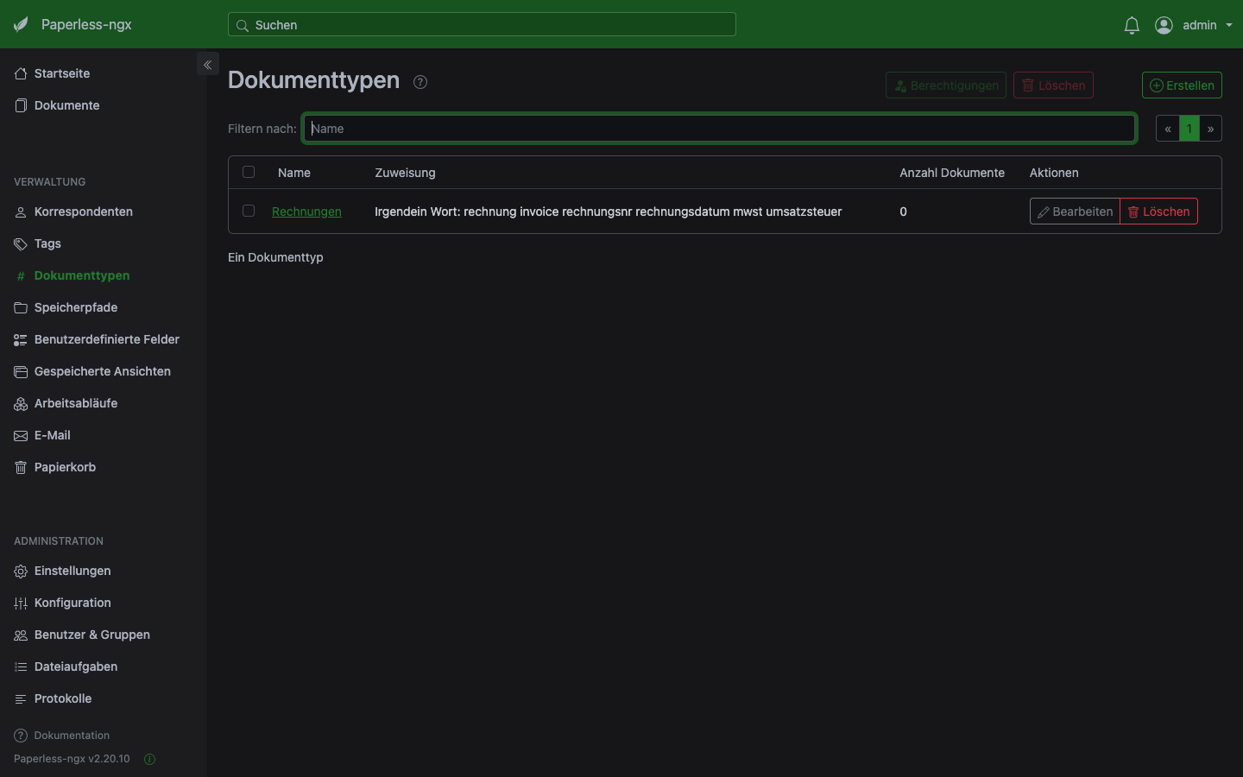Open help via the question mark icon

[420, 82]
